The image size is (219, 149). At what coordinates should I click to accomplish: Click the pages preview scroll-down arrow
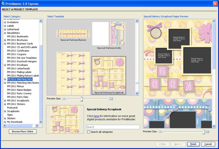(x=214, y=126)
